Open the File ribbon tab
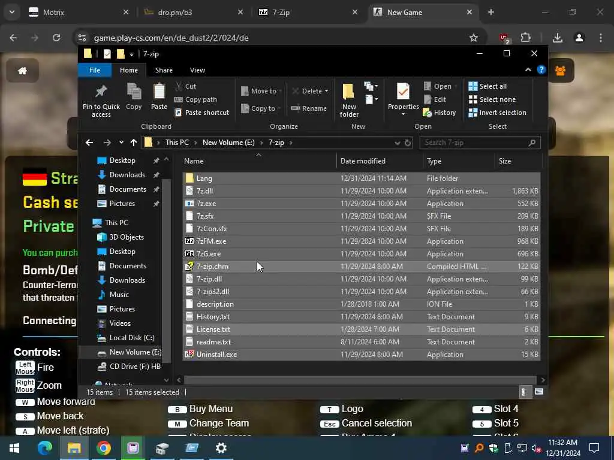Screen dimensions: 614x460 click(x=95, y=70)
